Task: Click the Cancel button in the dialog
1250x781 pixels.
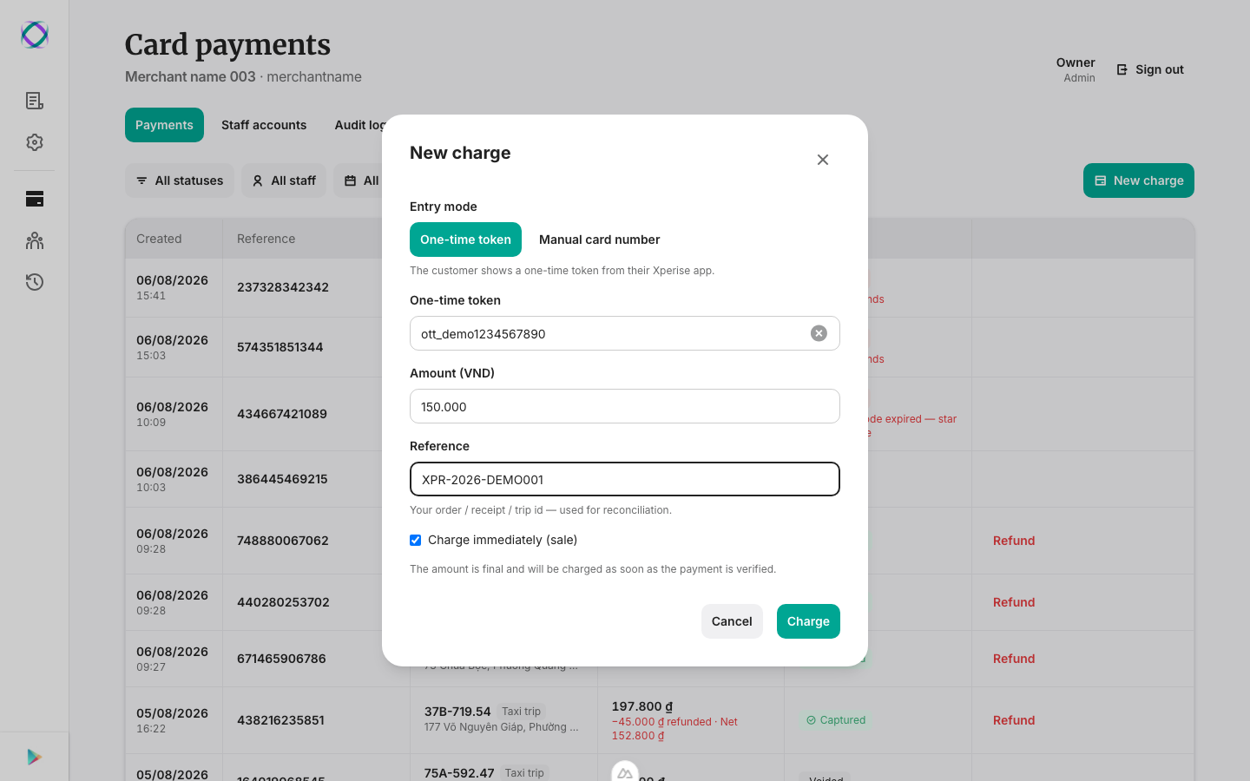Action: (732, 621)
